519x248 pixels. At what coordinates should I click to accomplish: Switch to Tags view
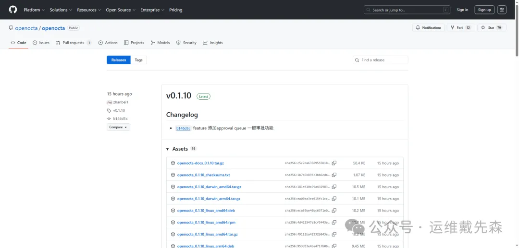coord(139,60)
